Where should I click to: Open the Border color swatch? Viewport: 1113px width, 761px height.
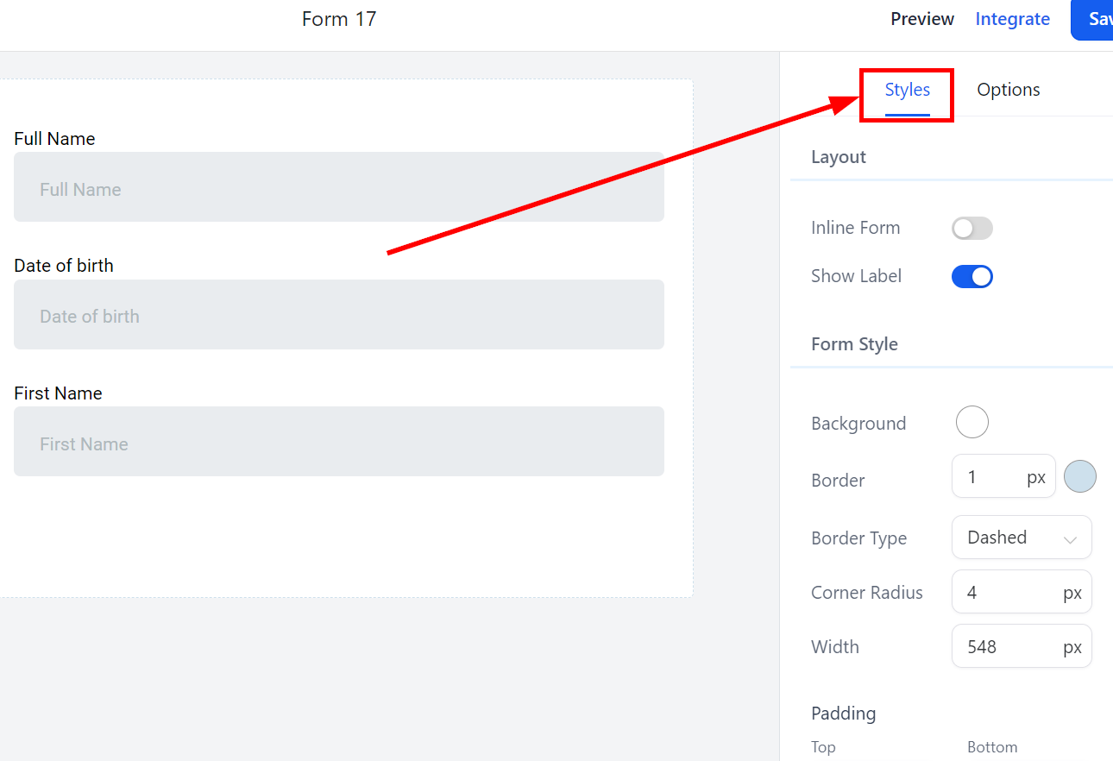click(1079, 476)
